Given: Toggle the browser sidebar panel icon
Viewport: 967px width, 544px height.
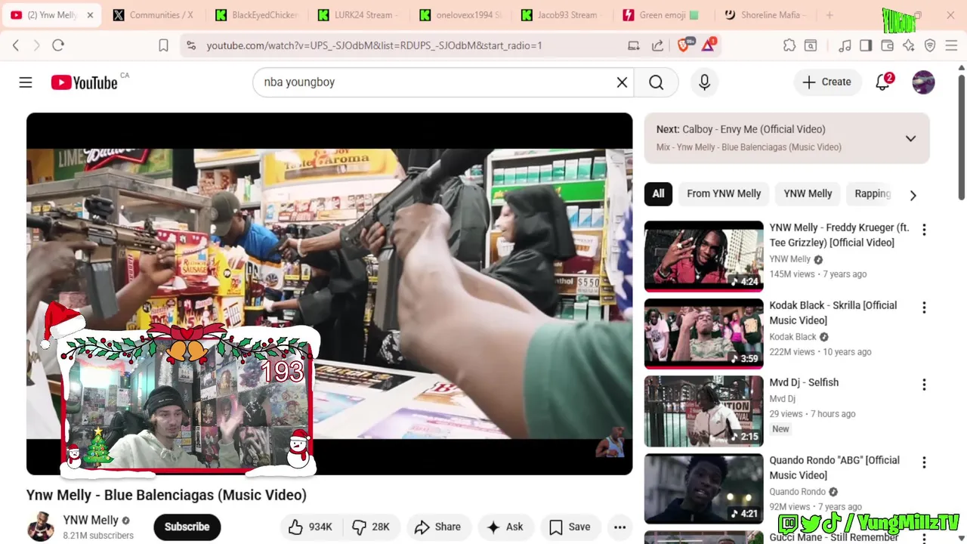Looking at the screenshot, I should 866,45.
